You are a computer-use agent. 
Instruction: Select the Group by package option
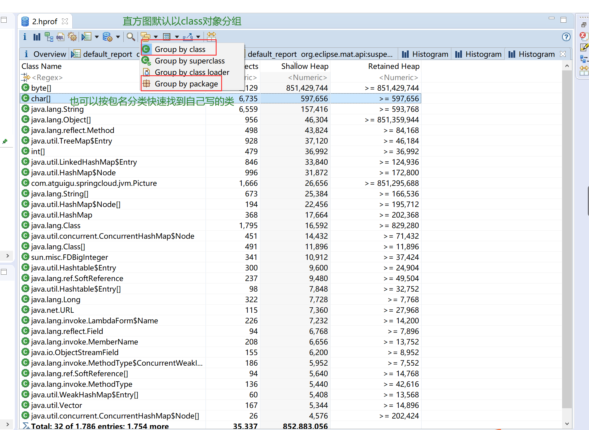(187, 84)
